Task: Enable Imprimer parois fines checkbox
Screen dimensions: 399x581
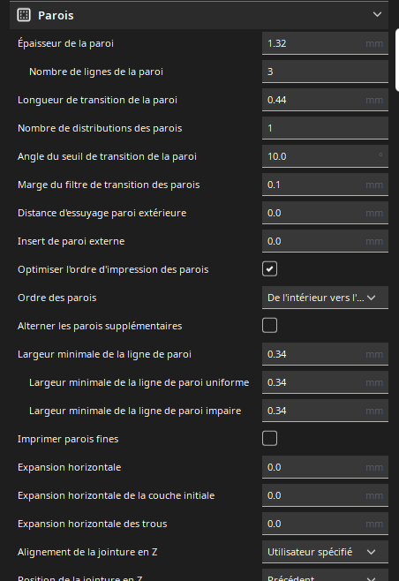Action: tap(269, 438)
